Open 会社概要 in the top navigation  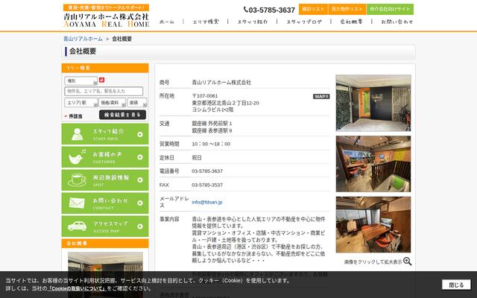point(351,22)
